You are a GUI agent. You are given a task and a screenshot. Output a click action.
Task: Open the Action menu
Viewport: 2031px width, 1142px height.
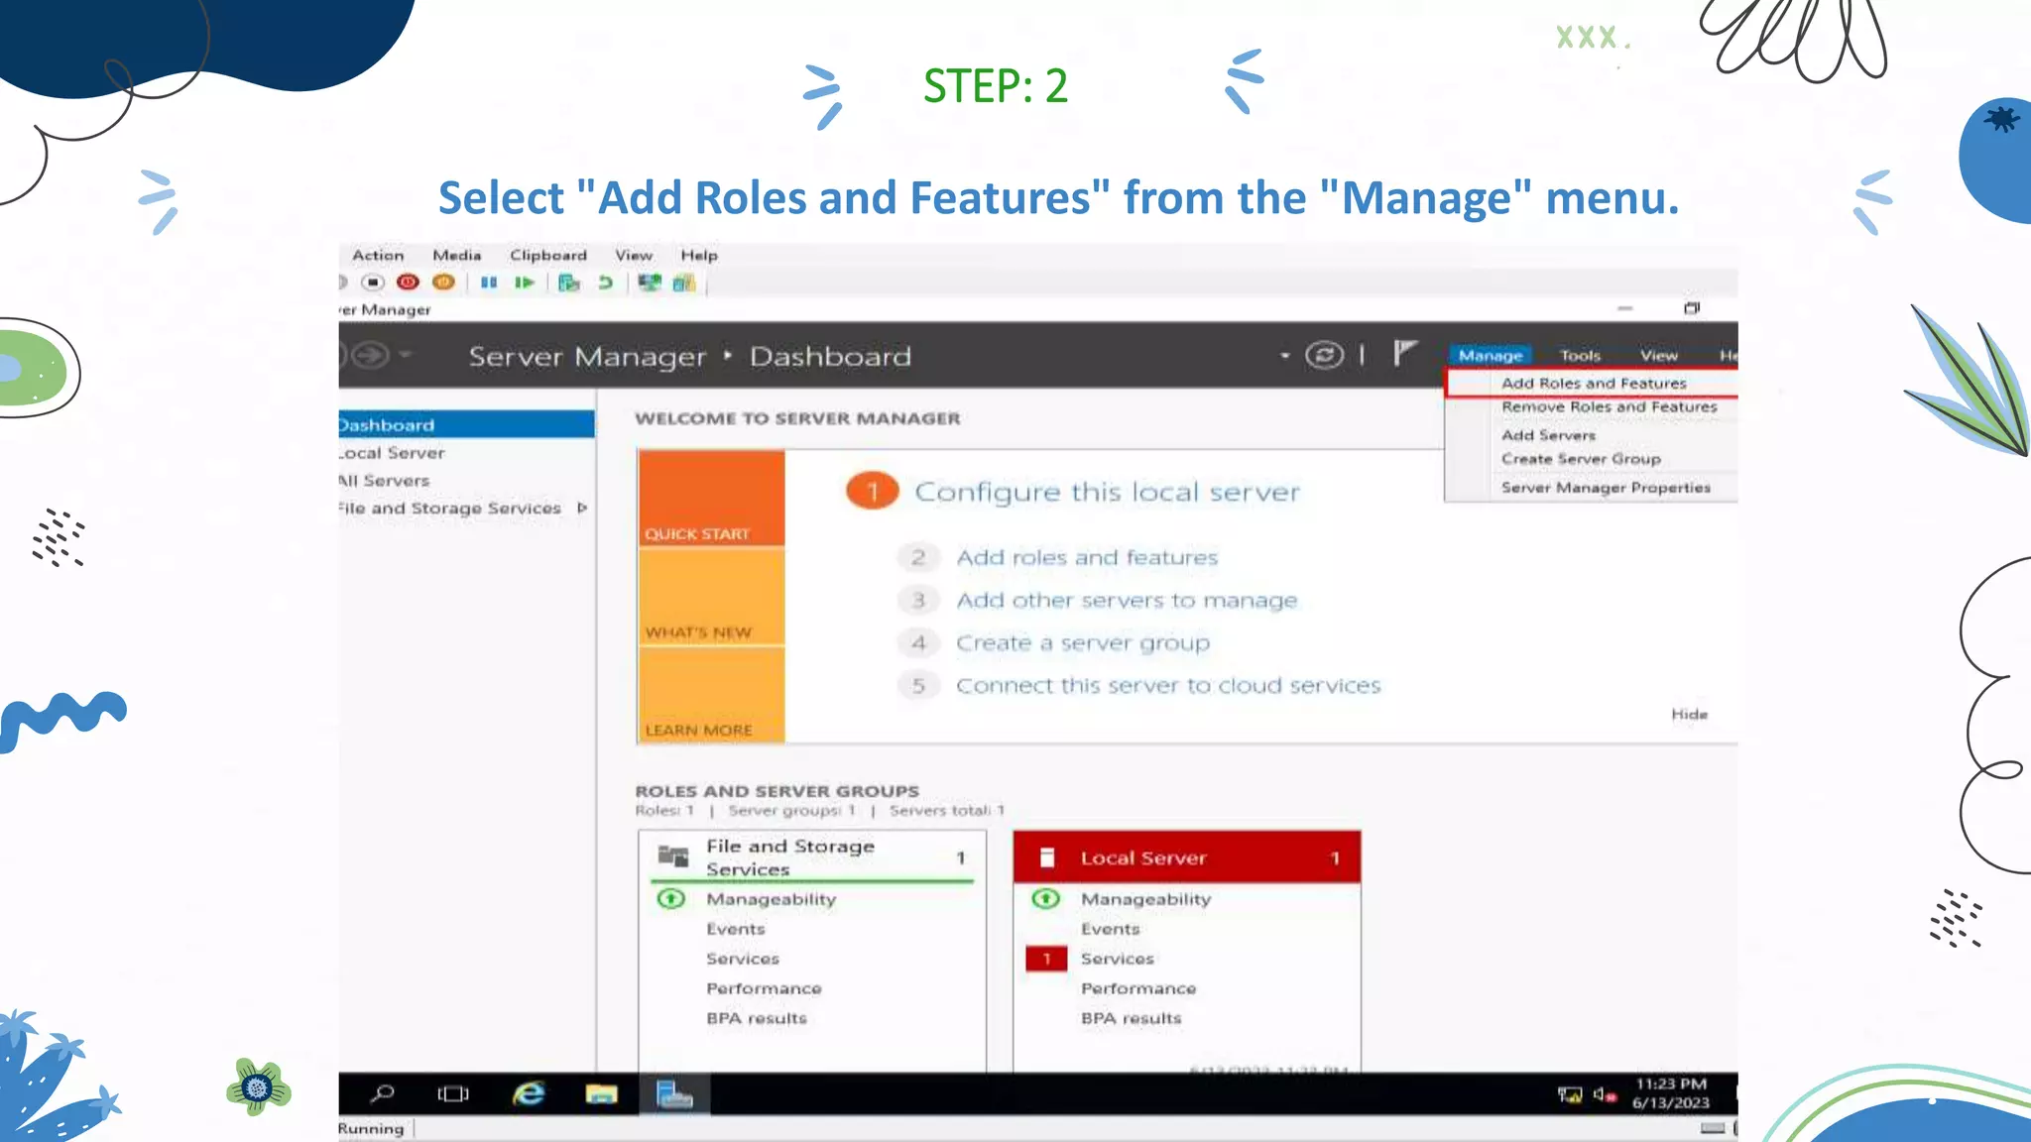point(378,255)
